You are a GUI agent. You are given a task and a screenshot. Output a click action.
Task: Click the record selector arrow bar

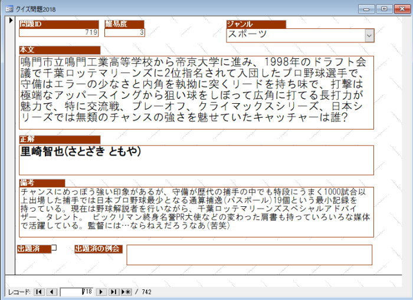click(x=10, y=145)
